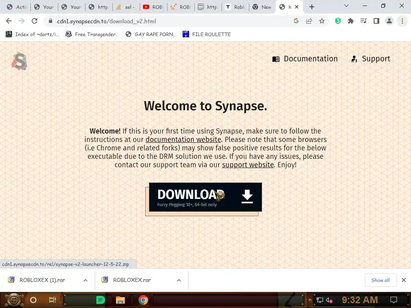Open ROBLOXEX.rar download item
The image size is (411, 308).
tap(132, 280)
